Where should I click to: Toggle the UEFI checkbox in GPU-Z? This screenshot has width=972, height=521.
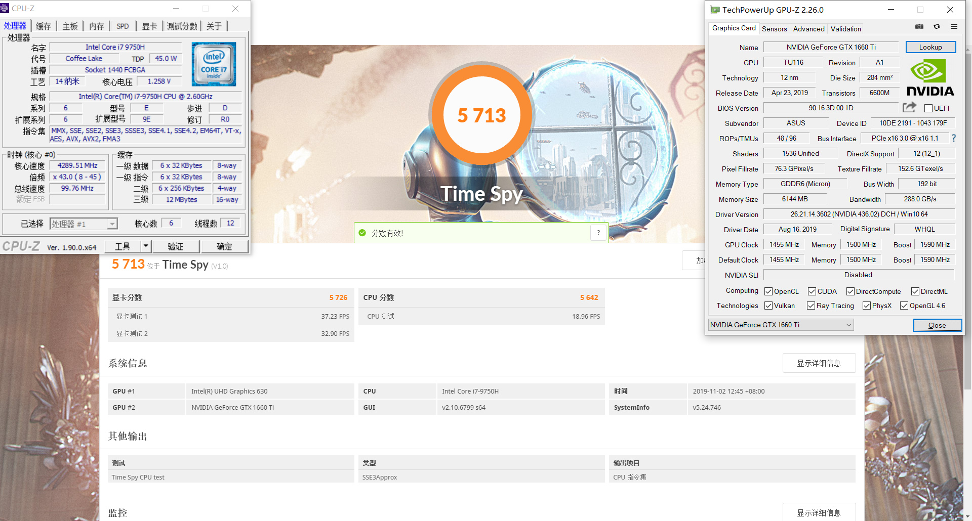click(x=928, y=108)
